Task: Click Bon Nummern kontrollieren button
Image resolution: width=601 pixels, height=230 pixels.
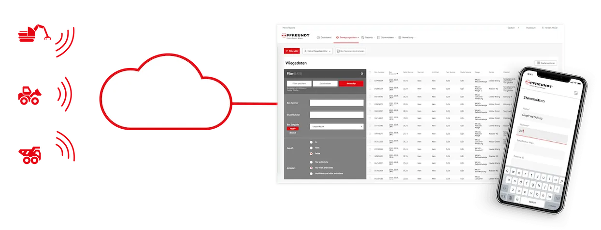Action: pos(351,51)
